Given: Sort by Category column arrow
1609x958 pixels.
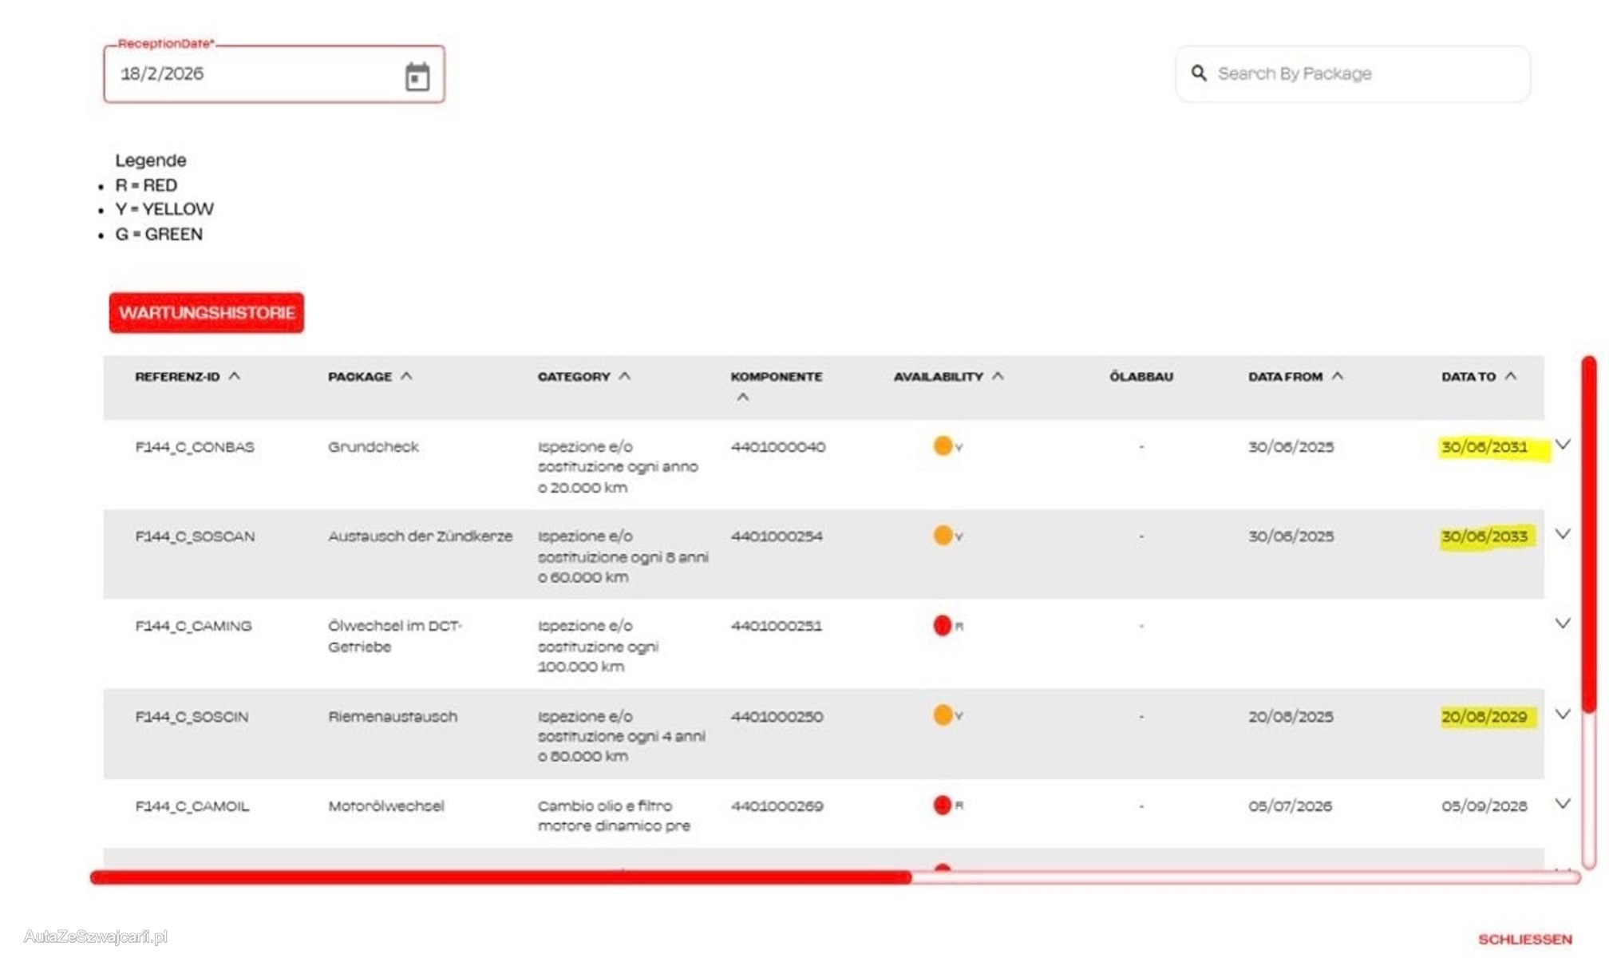Looking at the screenshot, I should (624, 376).
